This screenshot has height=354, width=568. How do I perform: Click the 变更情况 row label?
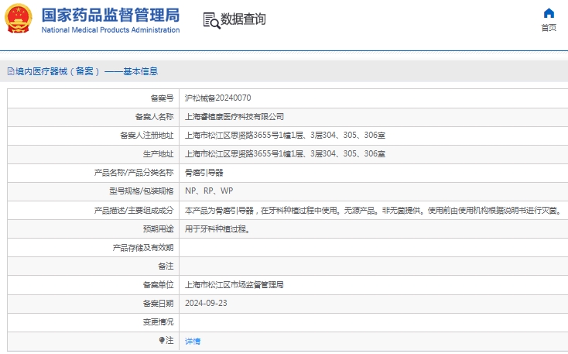[x=159, y=322]
